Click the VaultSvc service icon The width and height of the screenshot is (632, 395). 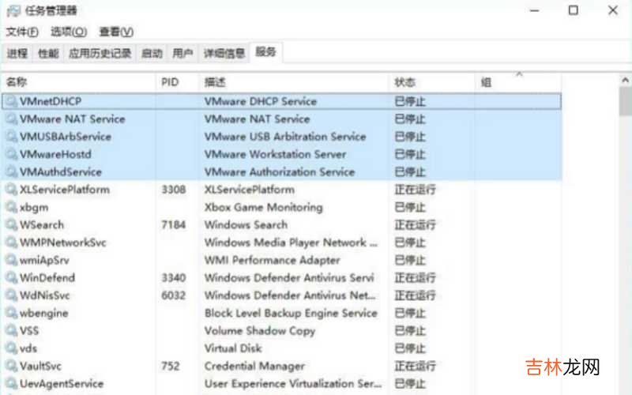point(11,366)
